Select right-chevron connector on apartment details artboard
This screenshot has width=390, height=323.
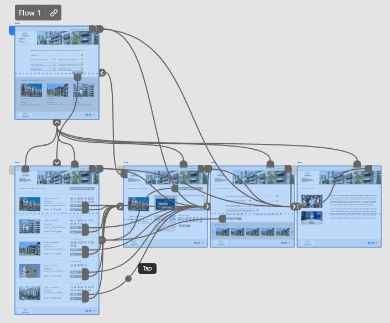[120, 207]
